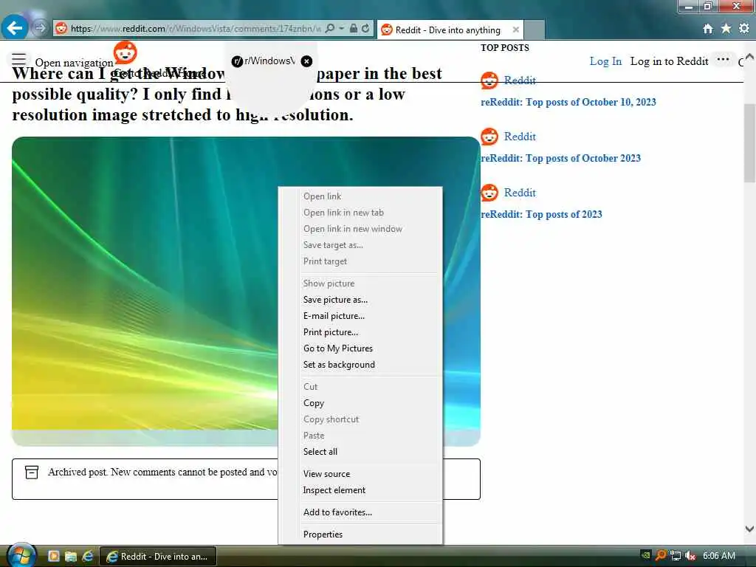Choose Set as background
The width and height of the screenshot is (756, 567).
pyautogui.click(x=339, y=365)
